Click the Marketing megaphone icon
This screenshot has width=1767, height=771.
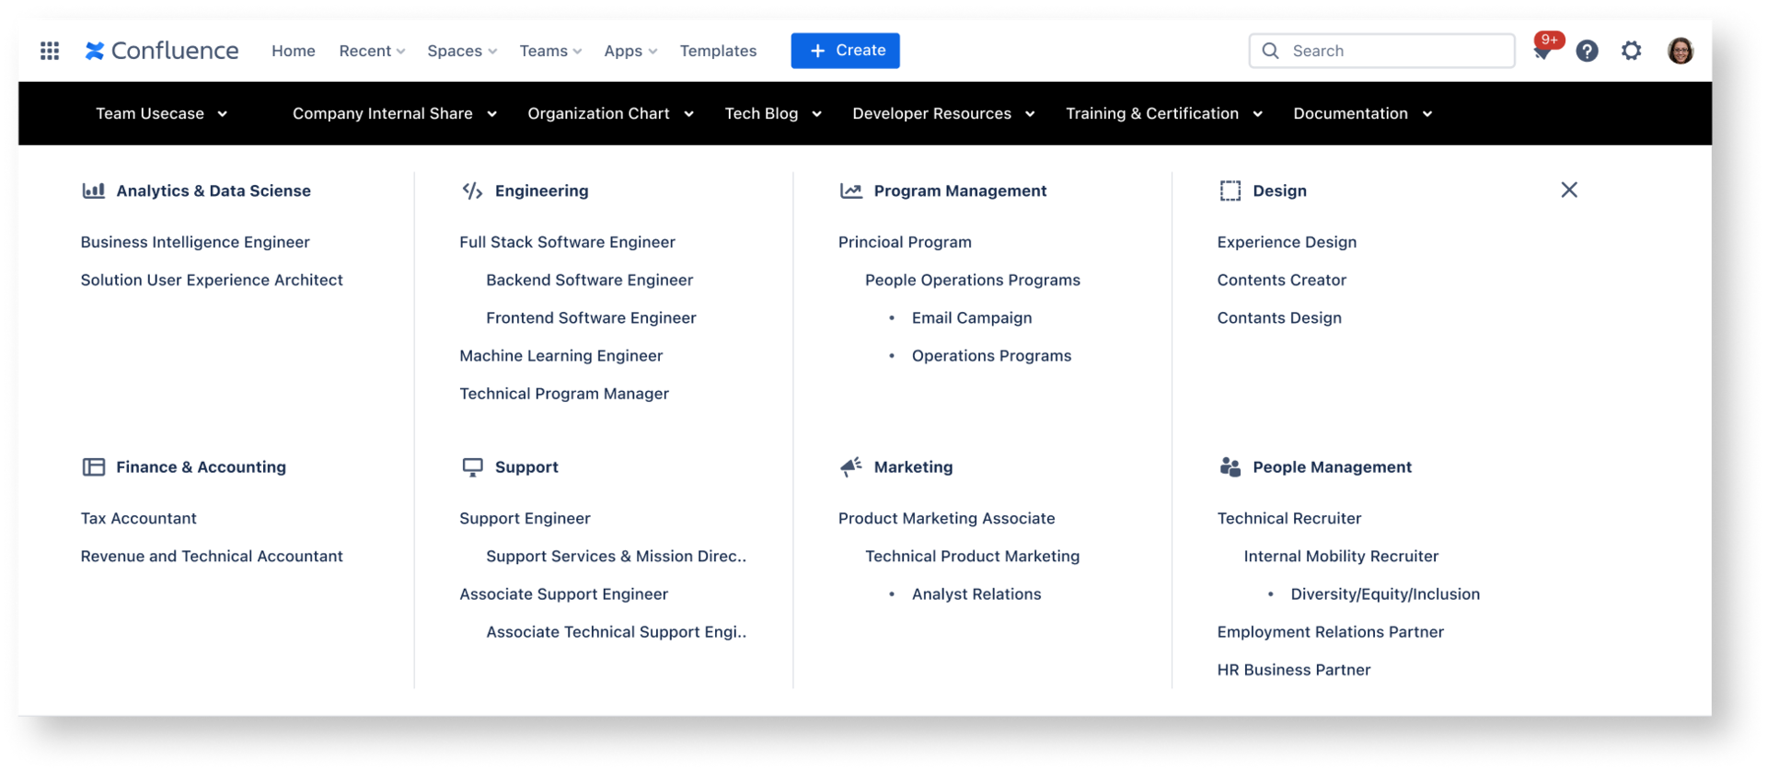850,466
